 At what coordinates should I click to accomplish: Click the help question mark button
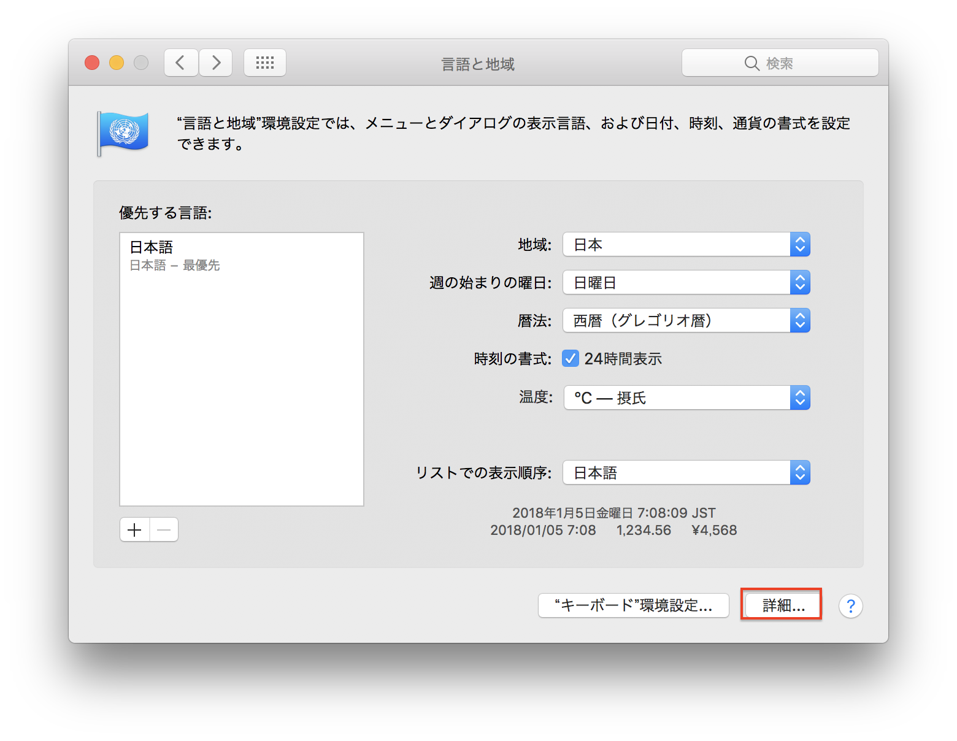(x=850, y=606)
